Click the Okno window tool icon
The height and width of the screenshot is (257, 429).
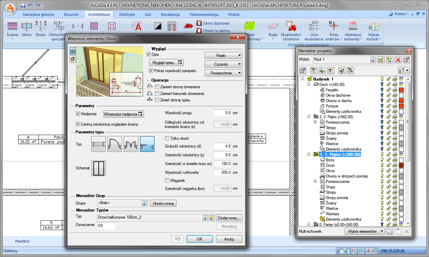click(26, 26)
